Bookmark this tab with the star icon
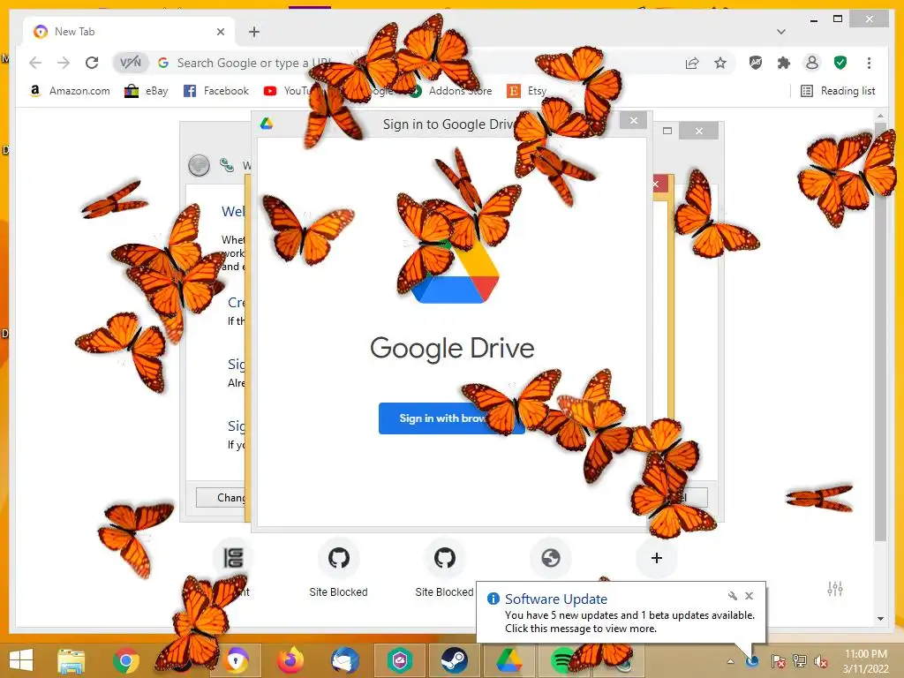 click(720, 63)
